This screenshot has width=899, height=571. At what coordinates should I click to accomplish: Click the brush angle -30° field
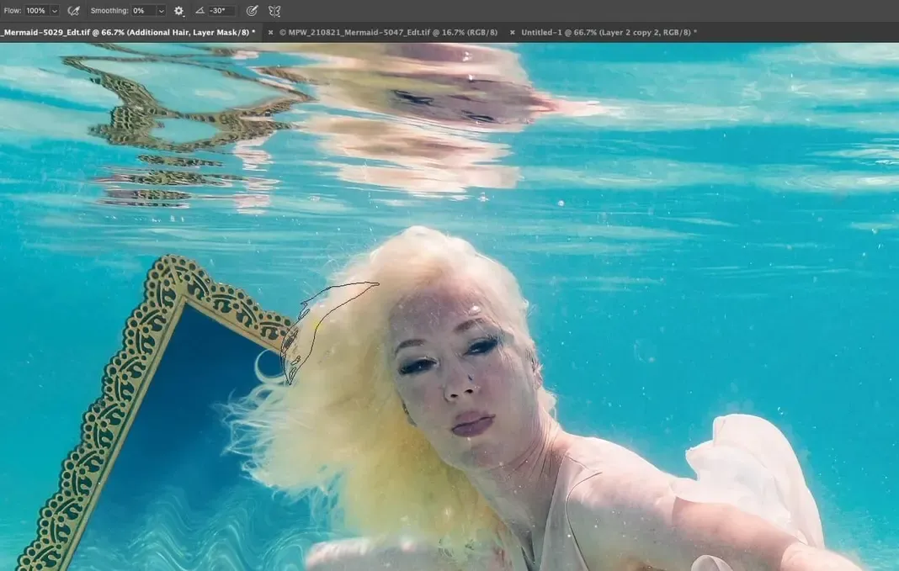point(221,11)
